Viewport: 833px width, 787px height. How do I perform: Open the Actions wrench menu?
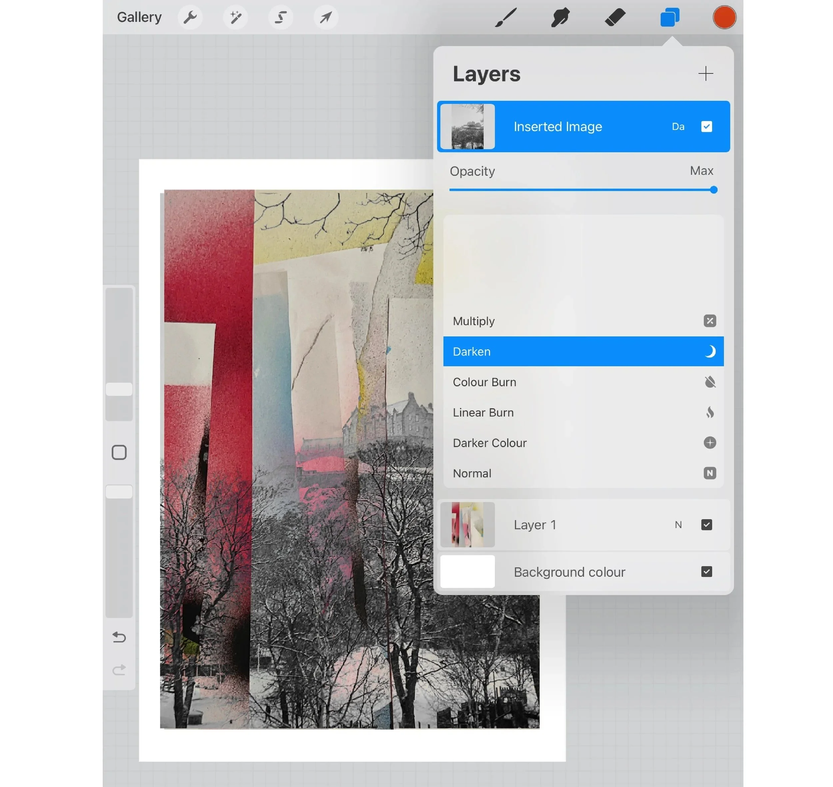[x=190, y=18]
